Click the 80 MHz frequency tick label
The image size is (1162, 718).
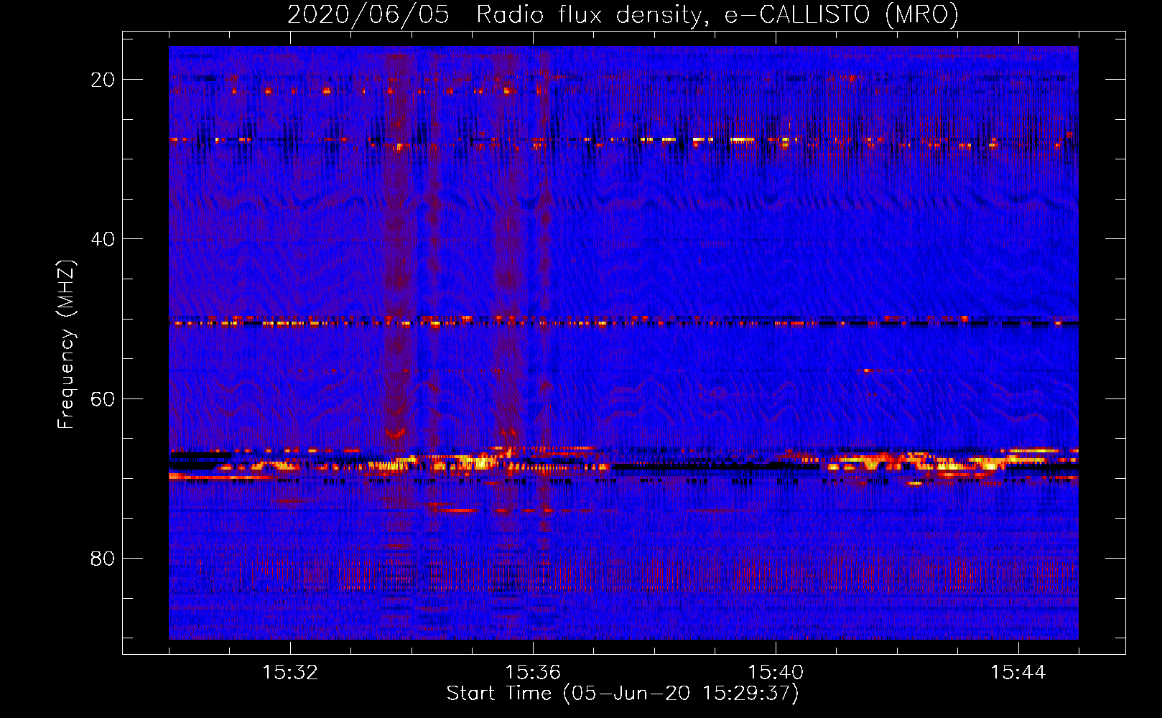click(103, 558)
